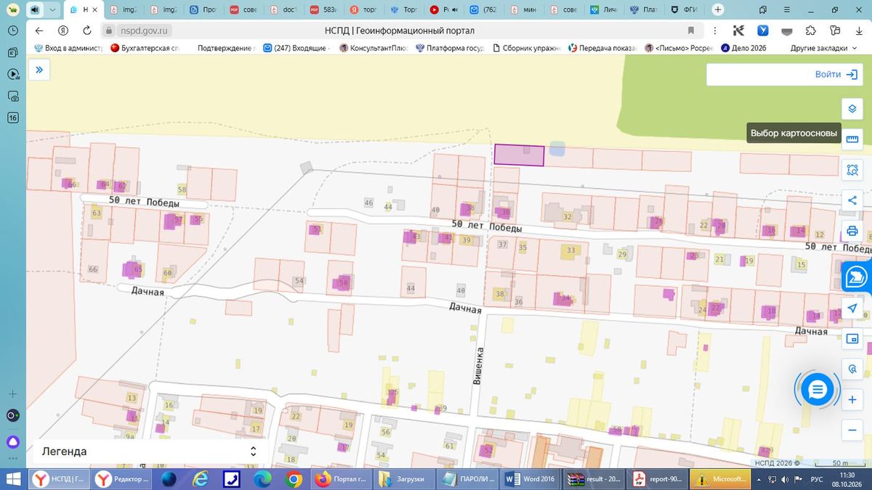Toggle the map overview window icon
Viewport: 872px width, 490px height.
click(852, 338)
